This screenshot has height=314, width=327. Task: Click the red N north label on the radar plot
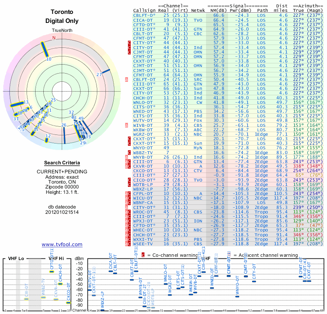(54, 38)
